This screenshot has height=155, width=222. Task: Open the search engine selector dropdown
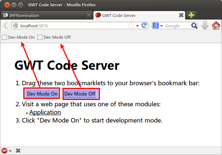[161, 26]
